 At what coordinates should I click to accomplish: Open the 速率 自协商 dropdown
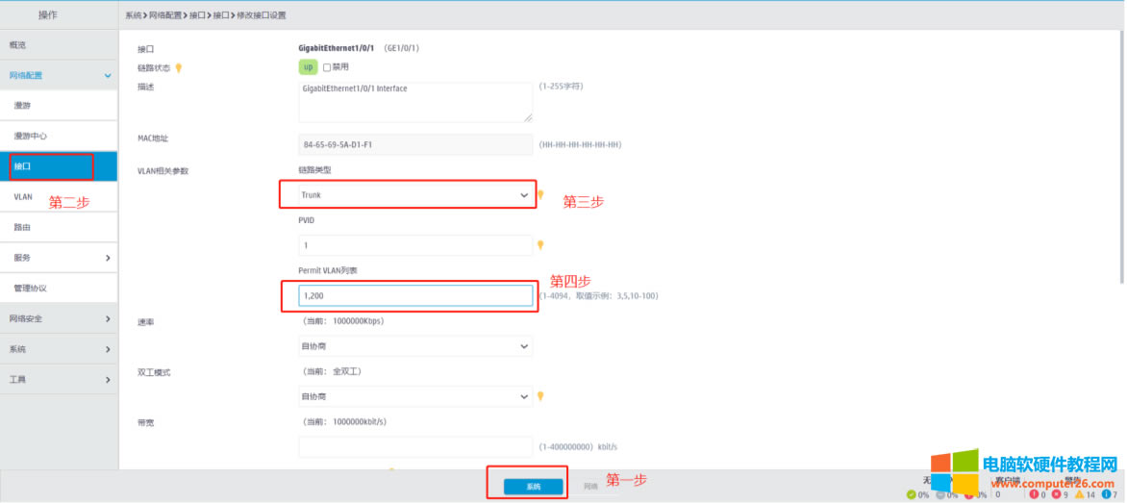415,345
